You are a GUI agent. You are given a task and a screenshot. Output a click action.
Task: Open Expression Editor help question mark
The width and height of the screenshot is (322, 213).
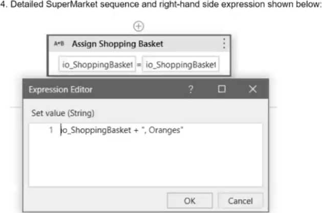[x=191, y=89]
